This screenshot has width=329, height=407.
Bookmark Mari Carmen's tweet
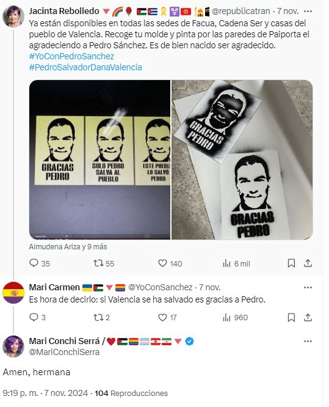[291, 317]
